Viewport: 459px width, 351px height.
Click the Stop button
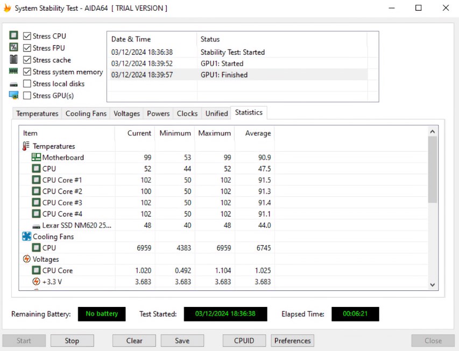coord(72,341)
